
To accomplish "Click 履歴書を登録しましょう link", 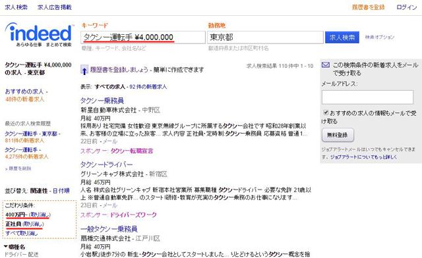I will 119,70.
